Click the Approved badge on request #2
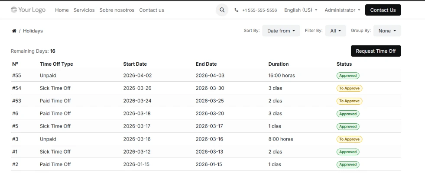This screenshot has width=425, height=179. [348, 165]
